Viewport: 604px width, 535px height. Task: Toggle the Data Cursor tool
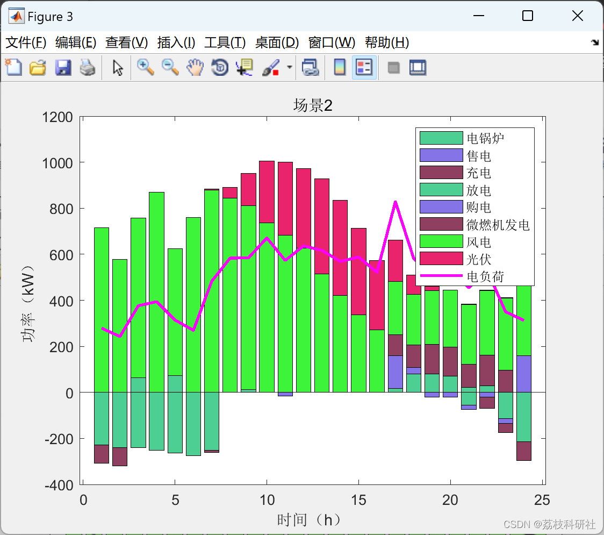click(x=244, y=67)
